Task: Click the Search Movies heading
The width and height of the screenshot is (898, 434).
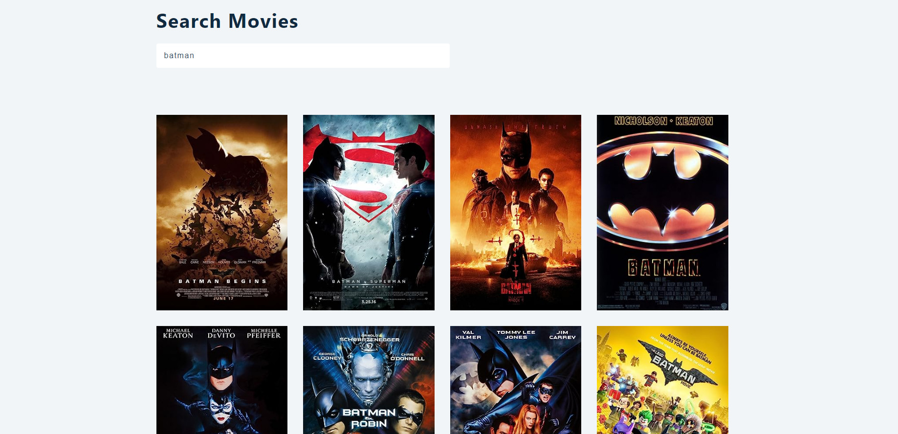Action: (227, 21)
